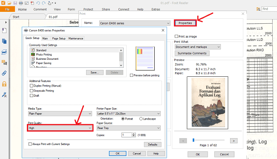This screenshot has height=159, width=277.
Task: Click the find search icon near Find box
Action: click(258, 9)
